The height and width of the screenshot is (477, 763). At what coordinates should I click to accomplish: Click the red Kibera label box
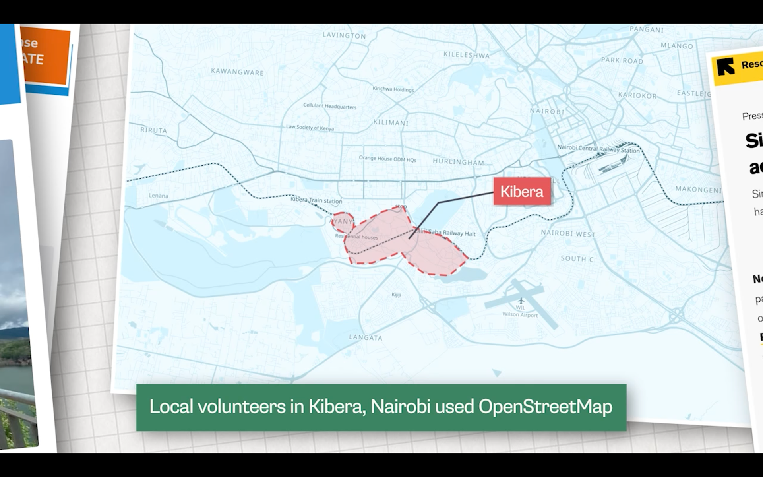click(x=522, y=192)
